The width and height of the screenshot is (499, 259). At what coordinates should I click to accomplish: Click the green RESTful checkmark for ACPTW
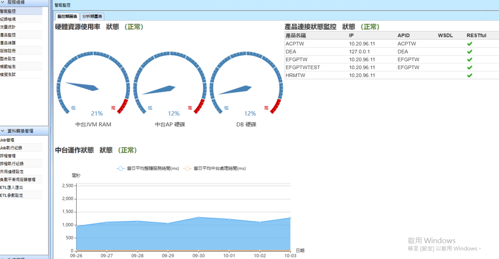[x=469, y=44]
